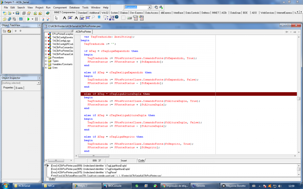Open the File menu
The height and width of the screenshot is (189, 303).
pos(6,8)
